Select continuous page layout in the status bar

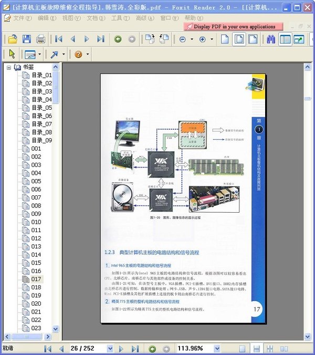(256, 349)
